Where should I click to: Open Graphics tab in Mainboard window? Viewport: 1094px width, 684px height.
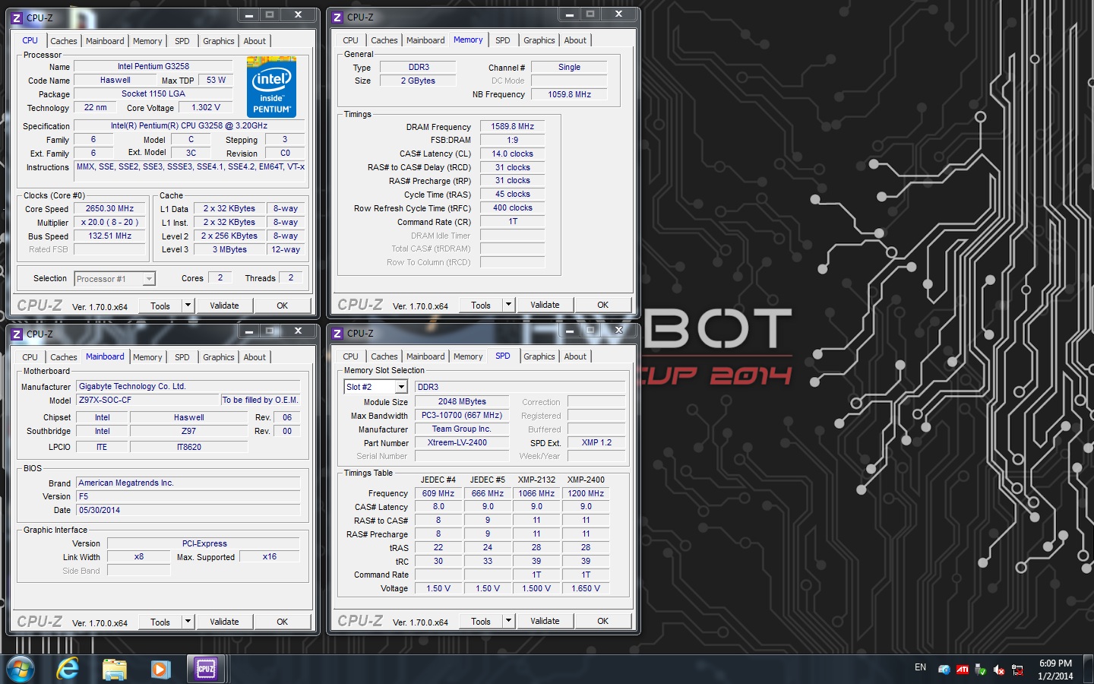point(219,357)
